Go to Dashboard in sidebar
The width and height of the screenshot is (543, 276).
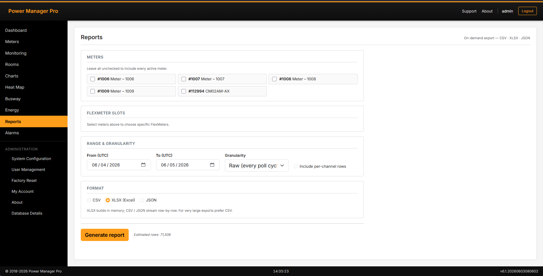34,30
